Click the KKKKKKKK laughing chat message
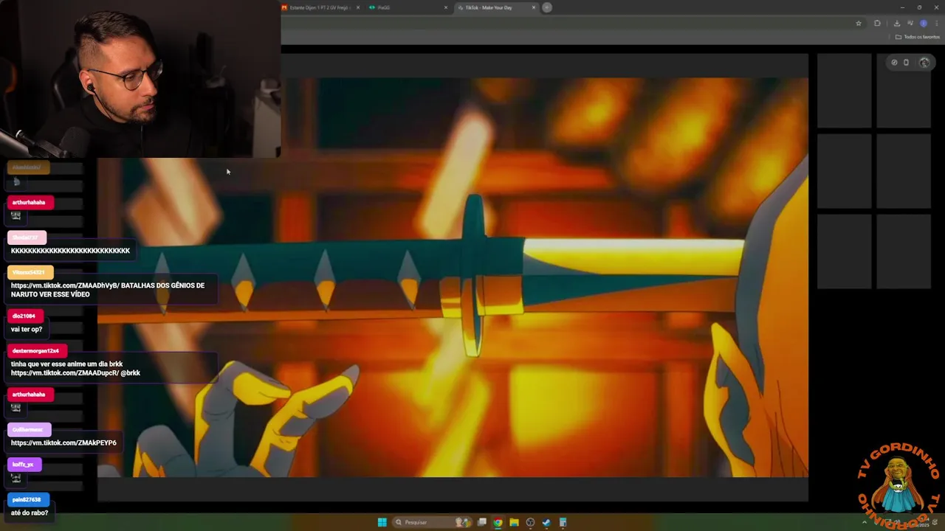The image size is (945, 531). coord(70,251)
